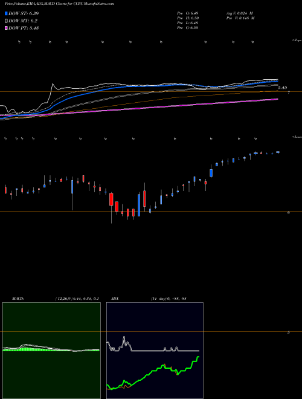Screen dimensions: 302x399
Task: Click the white DOW MT legend swatch
Action: (x=6, y=21)
